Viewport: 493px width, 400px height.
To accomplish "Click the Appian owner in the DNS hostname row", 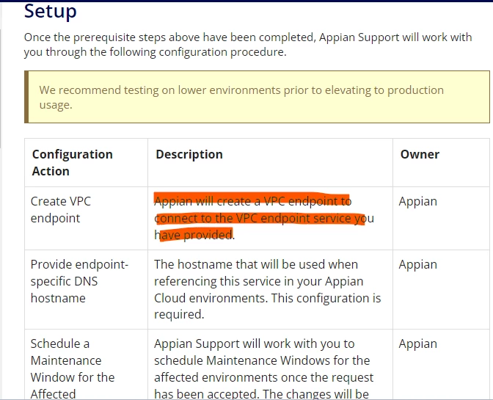I will coord(418,264).
